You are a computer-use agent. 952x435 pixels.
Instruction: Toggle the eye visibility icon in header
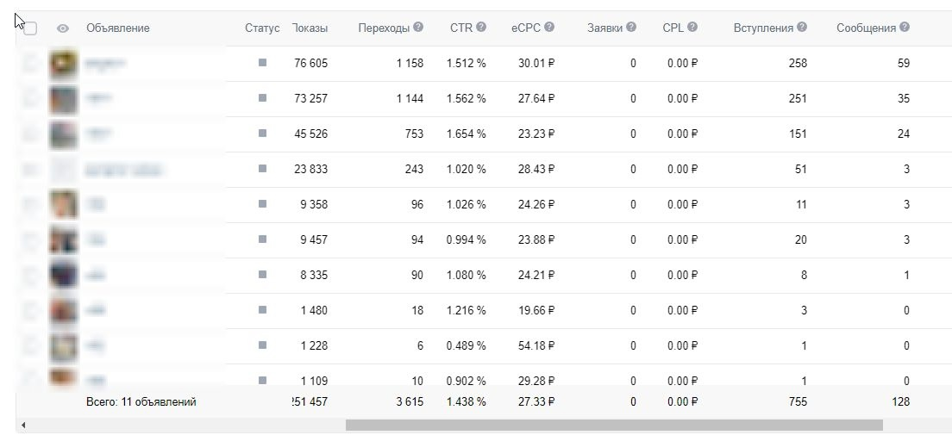pos(63,28)
